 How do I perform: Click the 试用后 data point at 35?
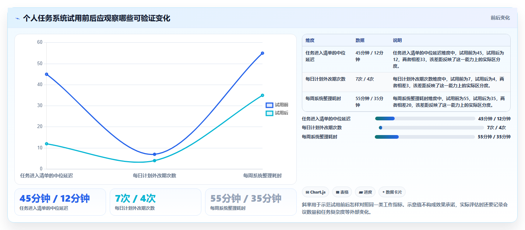pos(262,95)
